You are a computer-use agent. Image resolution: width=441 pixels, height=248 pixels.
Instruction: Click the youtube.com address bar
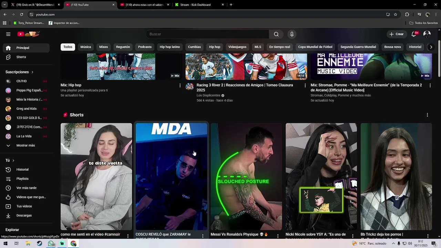click(207, 14)
